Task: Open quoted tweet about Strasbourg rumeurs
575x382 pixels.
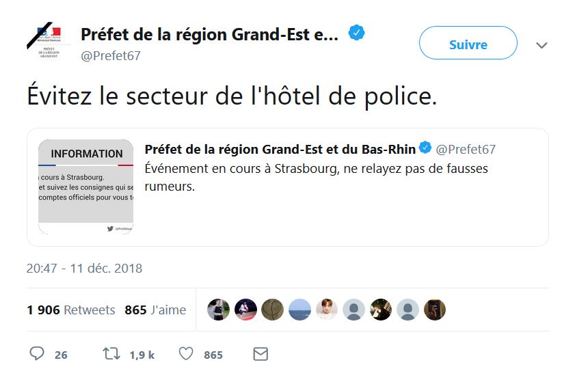Action: tap(288, 187)
